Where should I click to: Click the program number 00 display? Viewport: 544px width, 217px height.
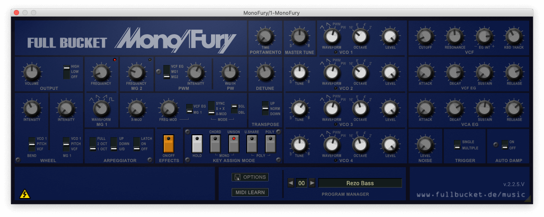pyautogui.click(x=302, y=183)
